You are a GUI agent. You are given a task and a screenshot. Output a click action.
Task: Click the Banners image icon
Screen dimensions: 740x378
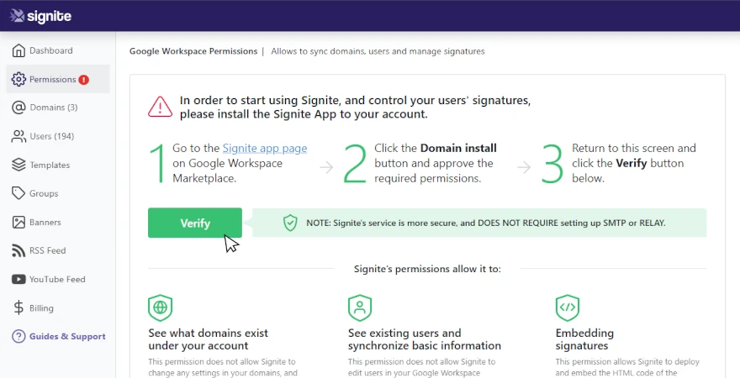(18, 222)
